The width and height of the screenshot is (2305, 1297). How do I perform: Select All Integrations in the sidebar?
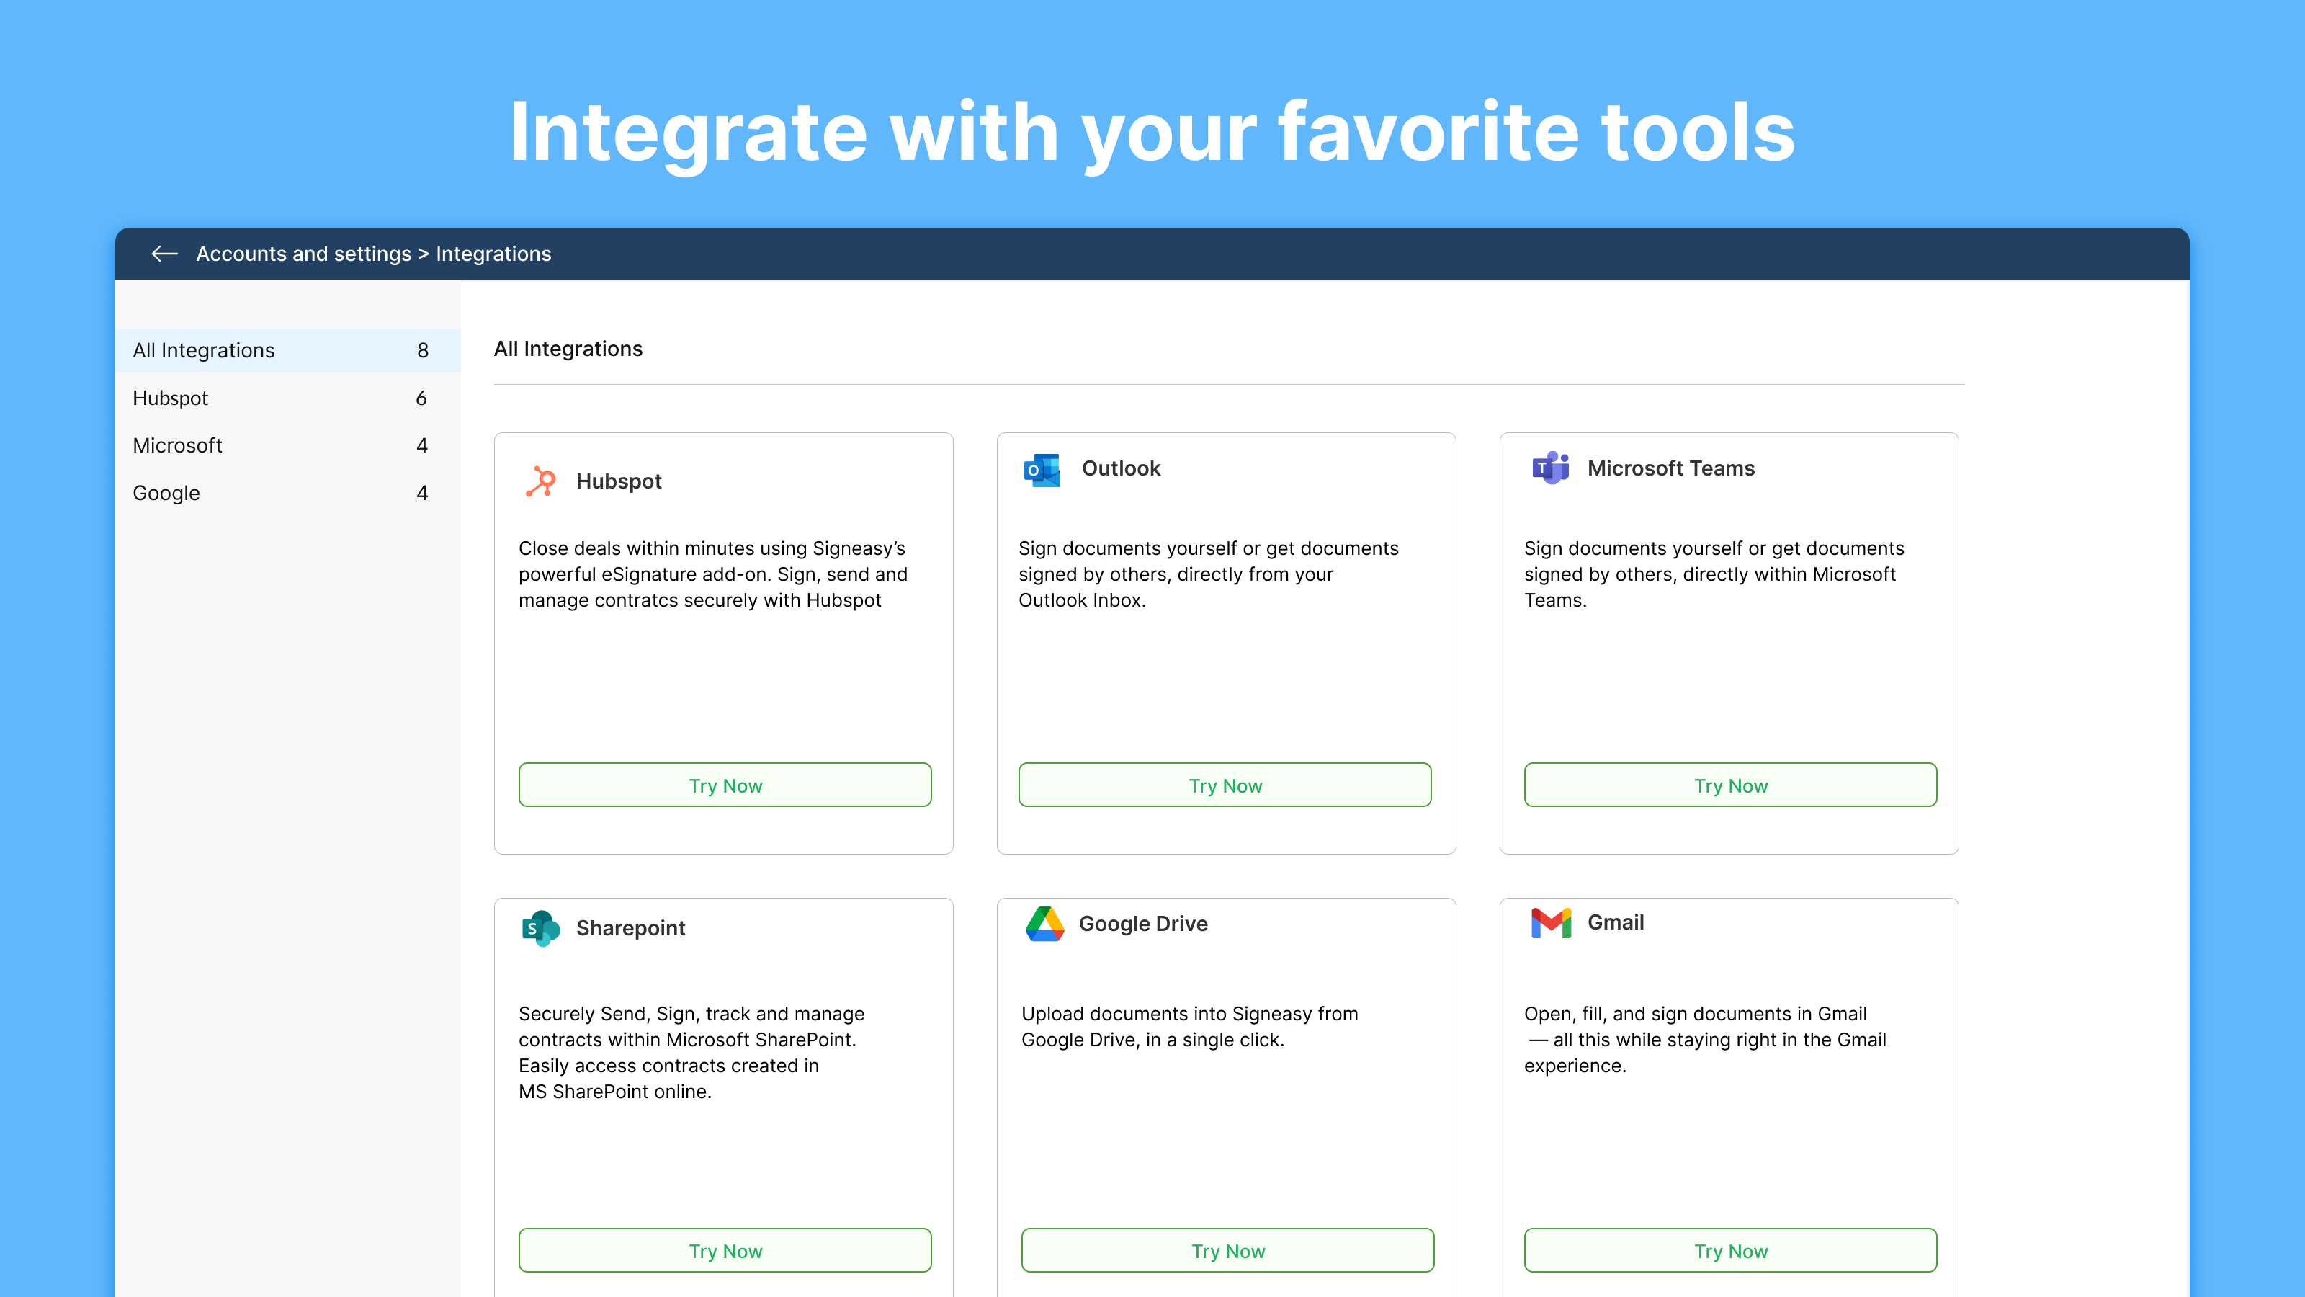coord(204,350)
